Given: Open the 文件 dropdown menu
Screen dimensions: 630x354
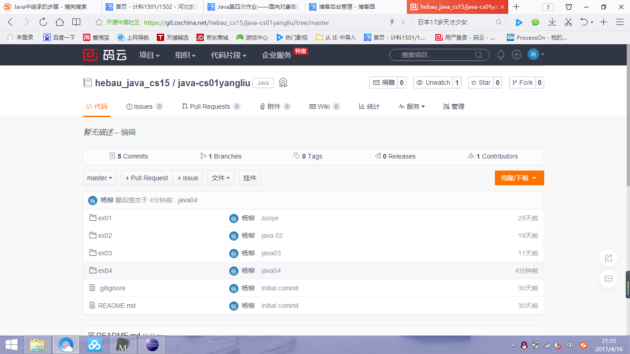Looking at the screenshot, I should pos(220,177).
